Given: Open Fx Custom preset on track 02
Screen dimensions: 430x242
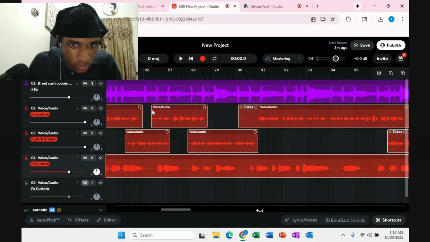Looking at the screenshot, I should point(40,114).
